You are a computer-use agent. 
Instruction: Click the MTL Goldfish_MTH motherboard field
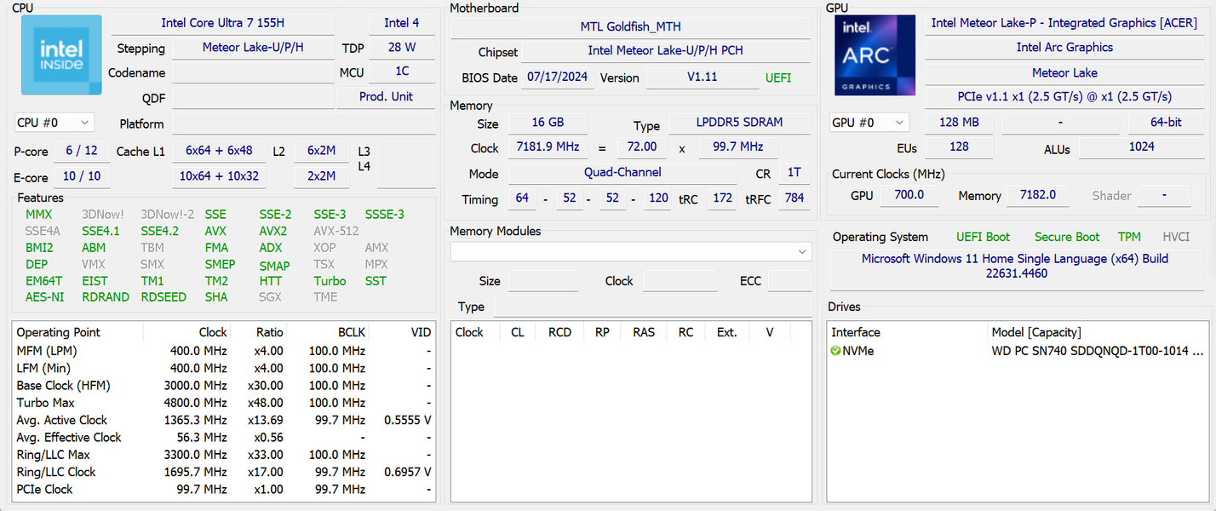click(x=631, y=27)
